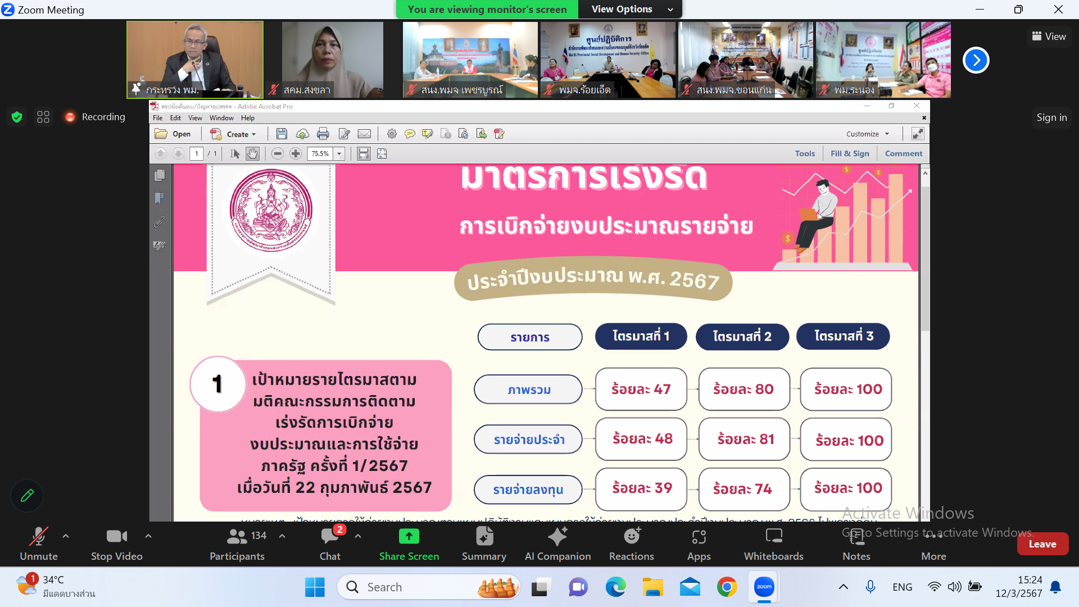Open Reactions menu
Screen dimensions: 1079x607
tap(632, 544)
